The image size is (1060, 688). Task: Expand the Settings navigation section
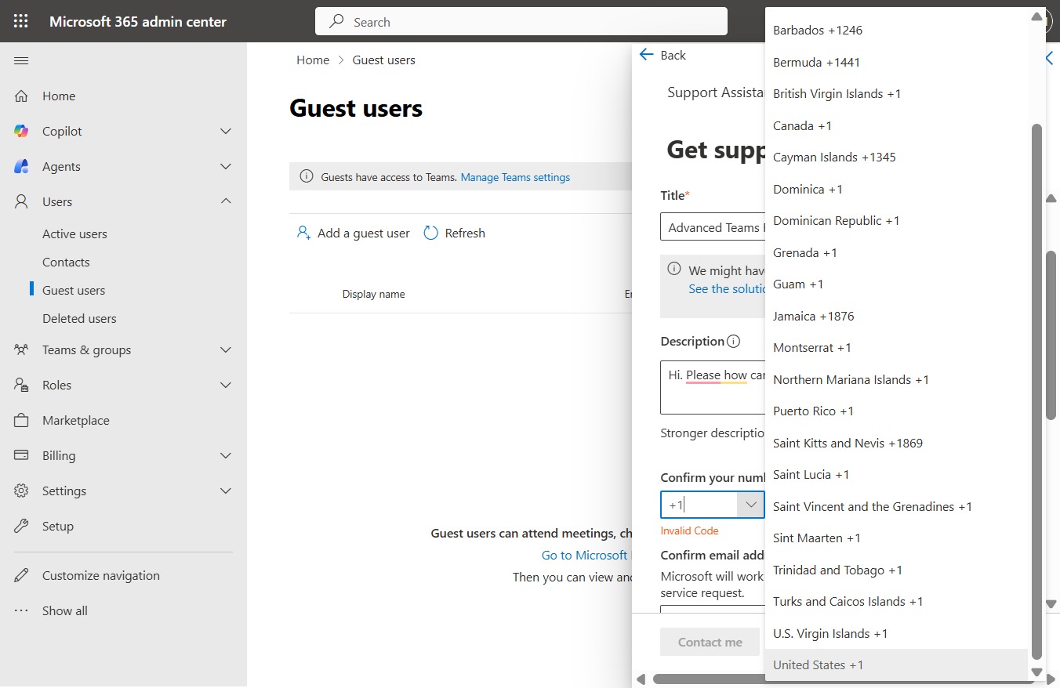pyautogui.click(x=226, y=491)
